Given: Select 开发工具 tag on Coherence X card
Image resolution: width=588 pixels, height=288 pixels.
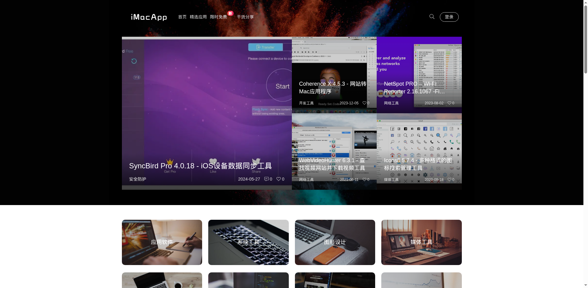Looking at the screenshot, I should tap(306, 103).
